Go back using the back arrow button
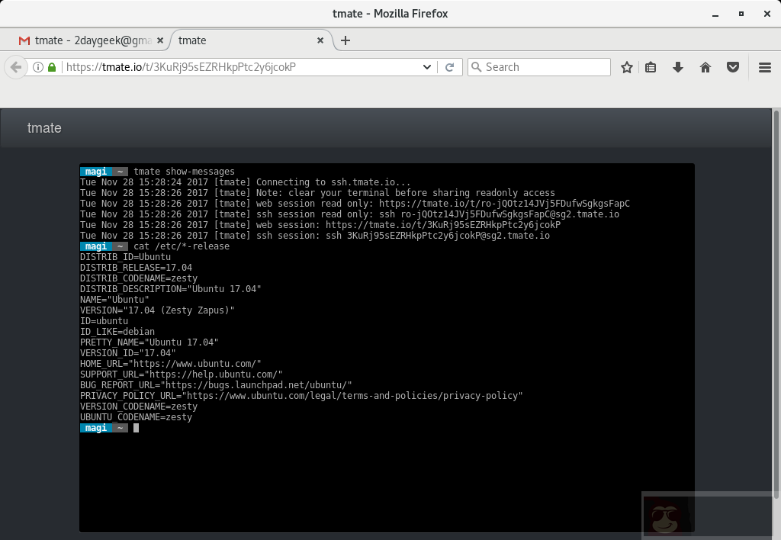The width and height of the screenshot is (781, 540). coord(15,67)
